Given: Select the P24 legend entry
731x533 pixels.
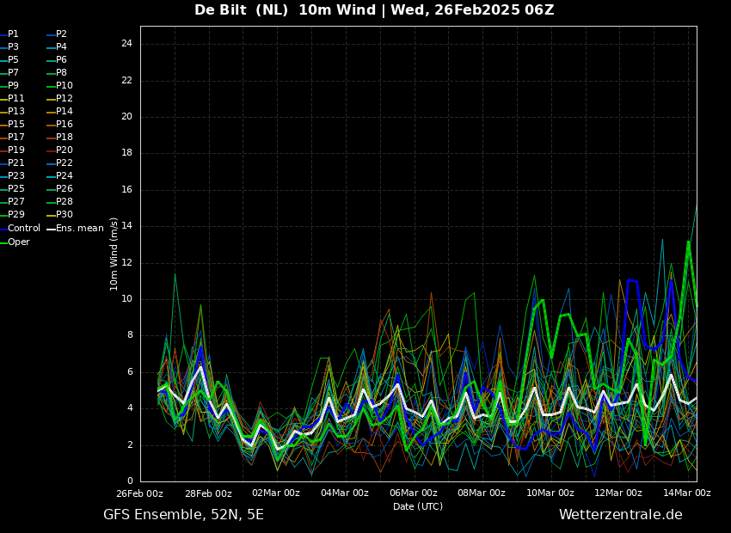Looking at the screenshot, I should pos(60,176).
